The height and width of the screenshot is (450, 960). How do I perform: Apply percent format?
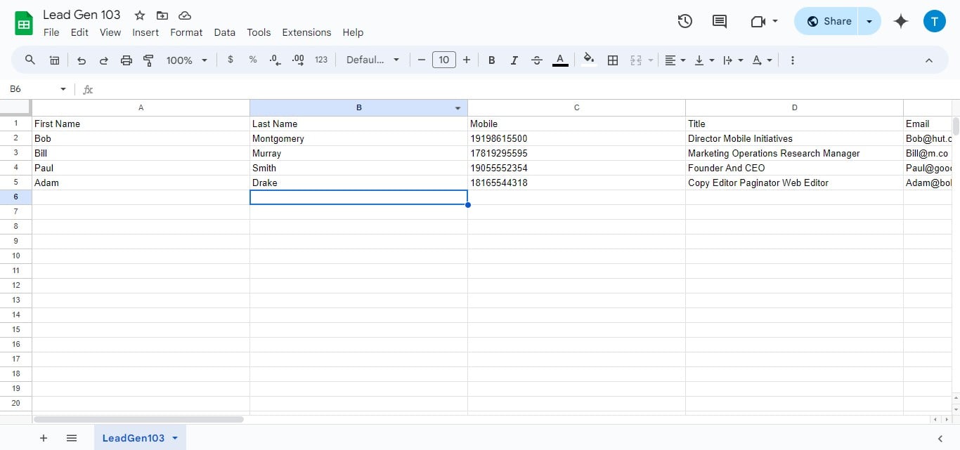click(253, 60)
